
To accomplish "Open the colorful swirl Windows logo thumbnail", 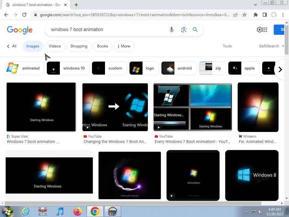I will 130,175.
